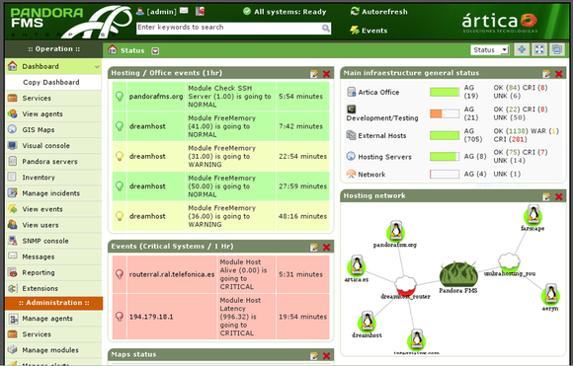
Task: Click the 194.179.18.1 event host
Action: pos(151,317)
